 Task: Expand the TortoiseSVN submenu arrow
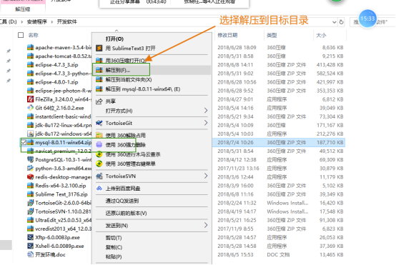pos(206,176)
